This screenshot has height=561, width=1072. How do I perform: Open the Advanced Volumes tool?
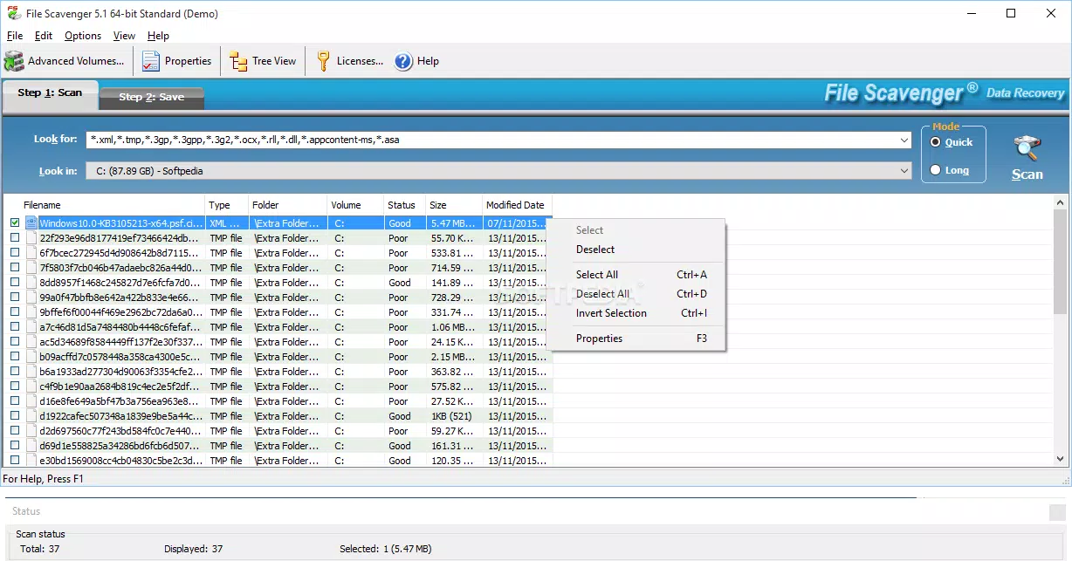[65, 61]
